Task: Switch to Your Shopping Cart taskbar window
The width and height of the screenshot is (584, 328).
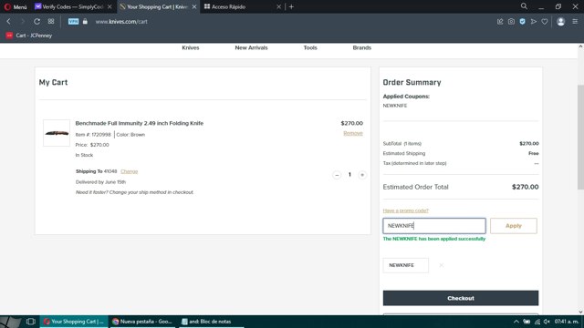Action: (x=74, y=322)
